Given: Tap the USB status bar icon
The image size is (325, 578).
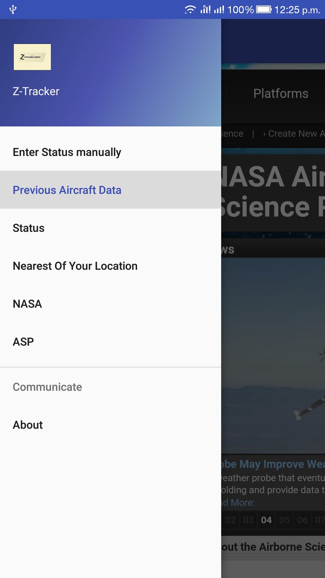Looking at the screenshot, I should coord(13,9).
